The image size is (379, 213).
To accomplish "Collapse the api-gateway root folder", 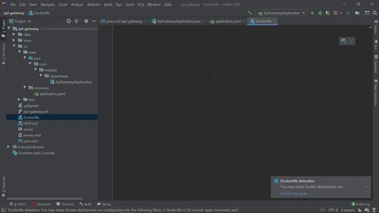I will tap(9, 28).
